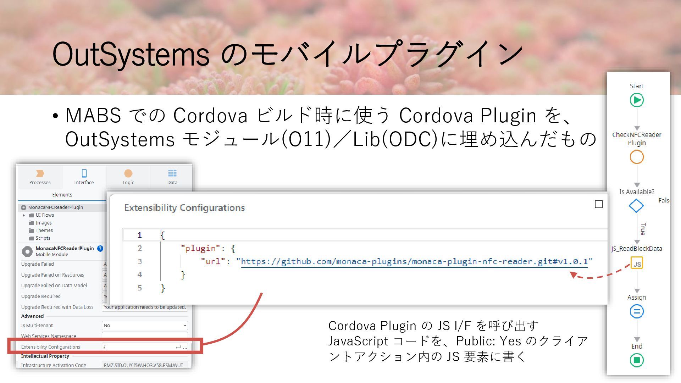This screenshot has width=681, height=383.
Task: Click the Upgrade Required with Data Loss field
Action: coord(145,307)
